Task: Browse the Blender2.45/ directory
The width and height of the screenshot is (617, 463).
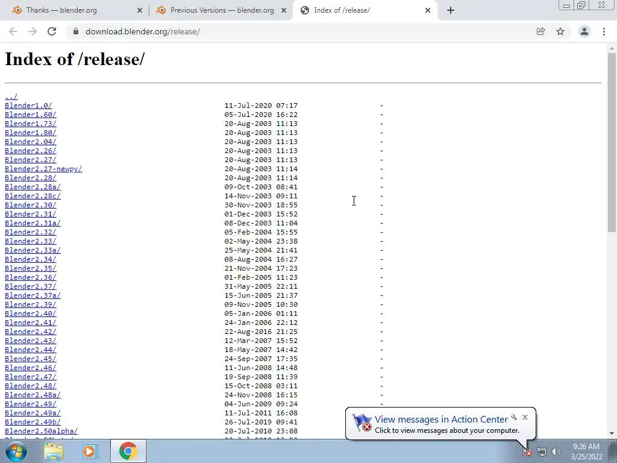Action: 30,359
